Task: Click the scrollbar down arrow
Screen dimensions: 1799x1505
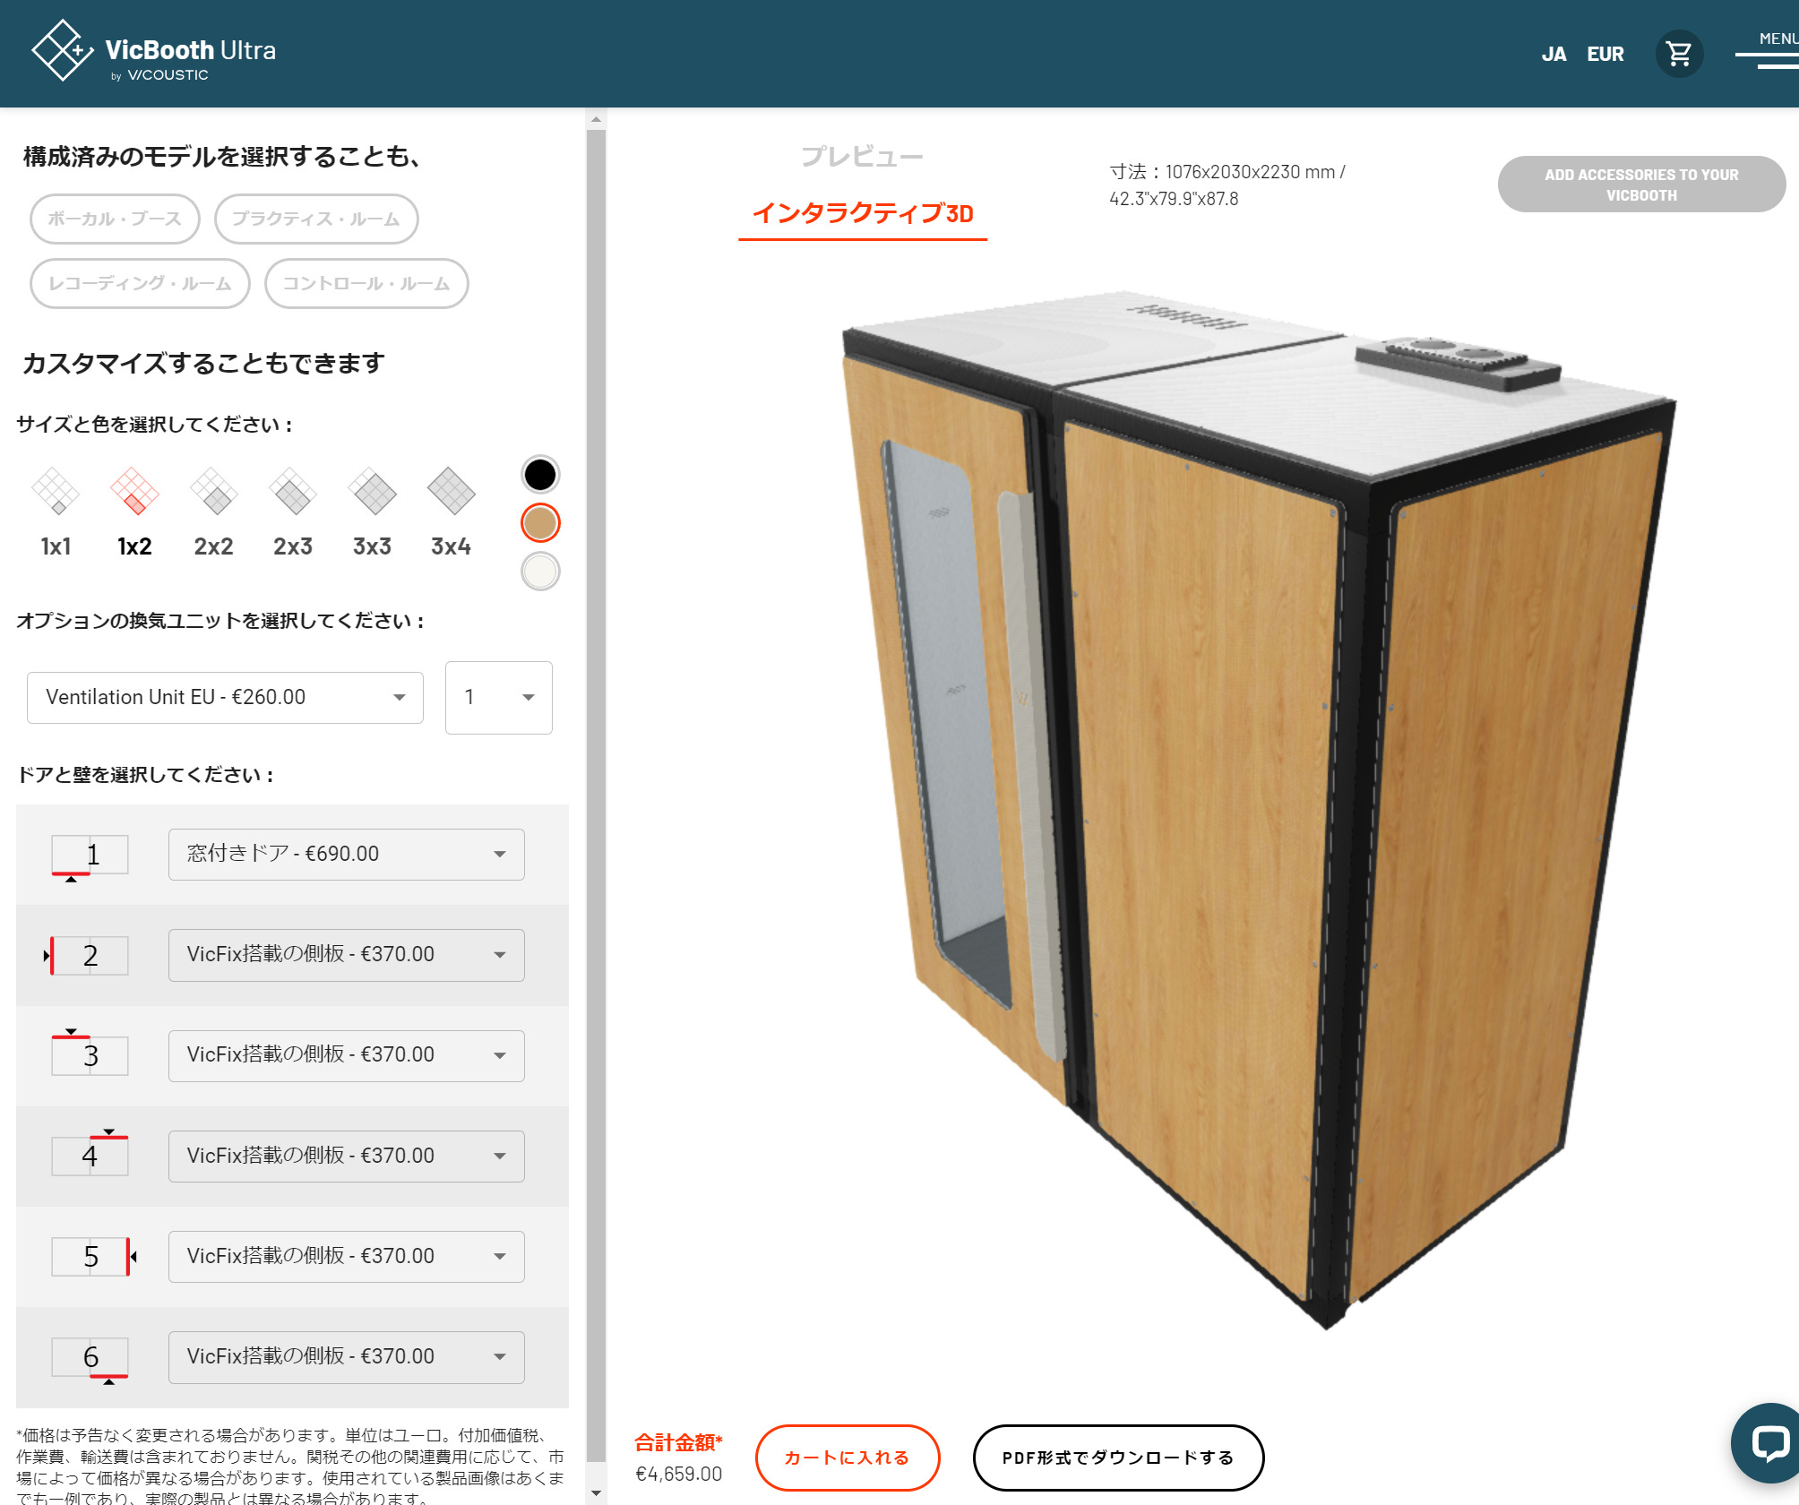Action: coord(596,1494)
